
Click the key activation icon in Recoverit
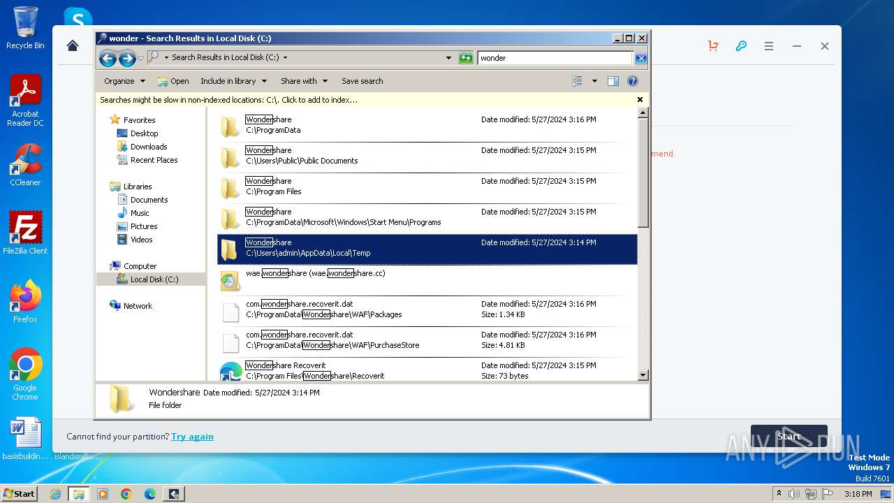pyautogui.click(x=741, y=46)
